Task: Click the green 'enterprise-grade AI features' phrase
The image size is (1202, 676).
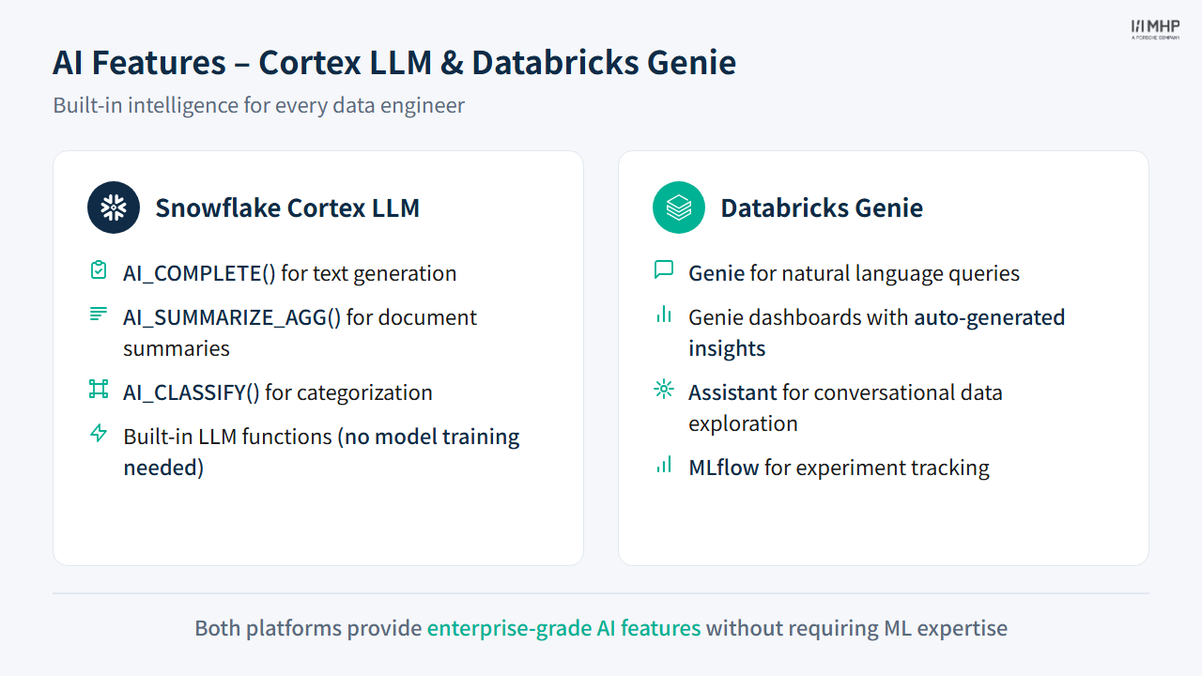Action: click(564, 628)
